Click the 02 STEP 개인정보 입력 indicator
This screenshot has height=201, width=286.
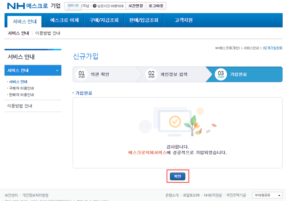pos(174,74)
